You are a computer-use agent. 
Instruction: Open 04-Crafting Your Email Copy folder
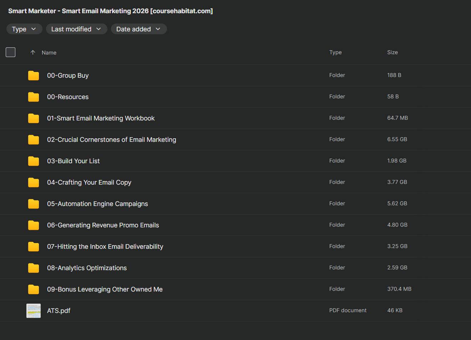pos(89,182)
